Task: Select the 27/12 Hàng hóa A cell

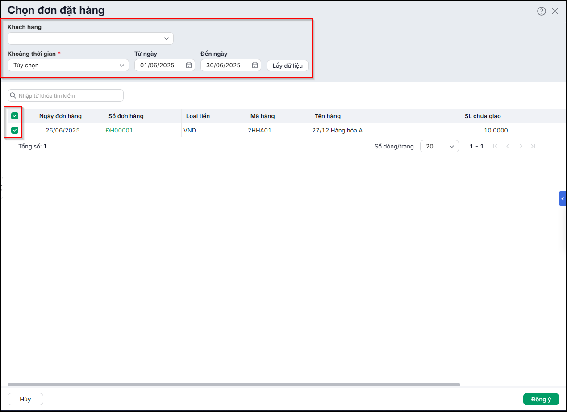Action: pos(360,131)
